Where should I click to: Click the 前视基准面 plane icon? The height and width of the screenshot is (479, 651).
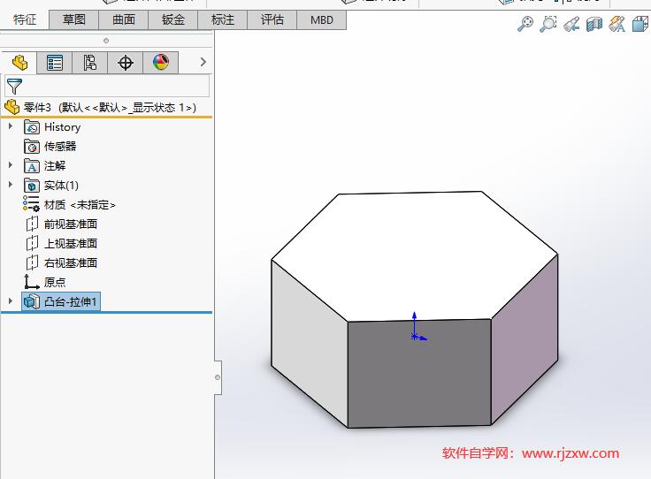click(32, 224)
